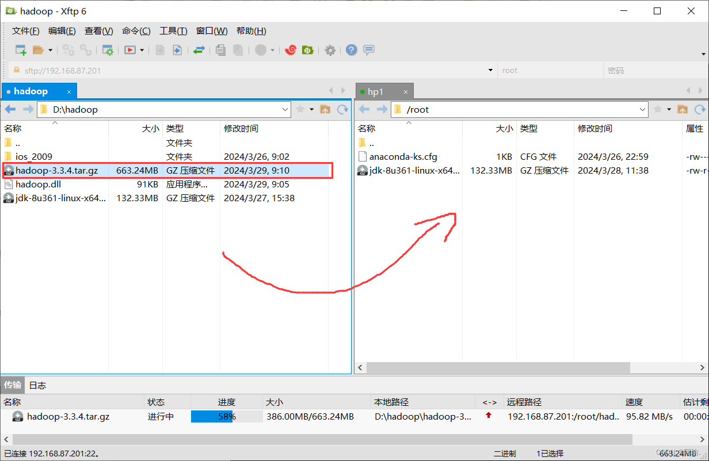Go to home folder in local pane
Screen dimensions: 709x461
pyautogui.click(x=325, y=109)
